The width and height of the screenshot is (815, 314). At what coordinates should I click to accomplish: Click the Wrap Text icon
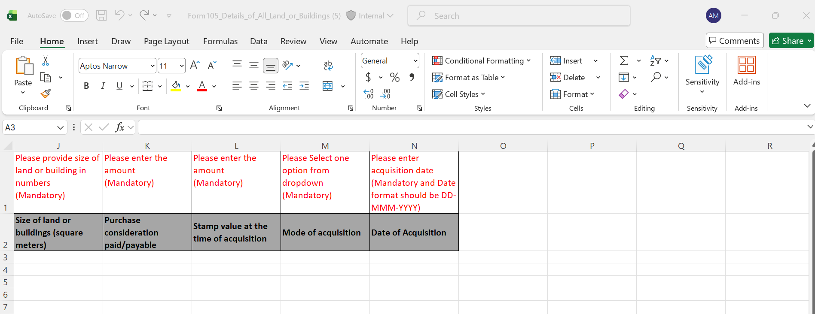tap(328, 65)
